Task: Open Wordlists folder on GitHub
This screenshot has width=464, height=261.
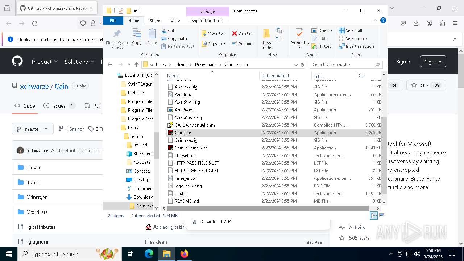Action: [x=37, y=212]
